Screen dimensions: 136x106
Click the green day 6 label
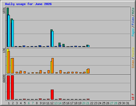(29, 103)
